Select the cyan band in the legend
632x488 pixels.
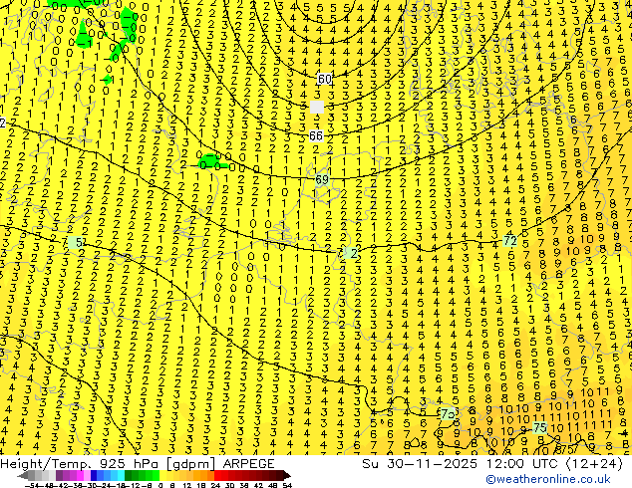(121, 475)
